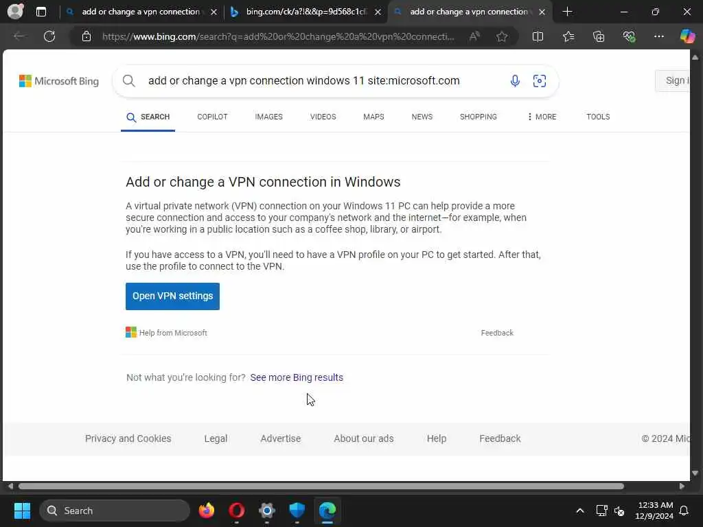Select the IMAGES tab
Screen dimensions: 703x527
coord(268,117)
